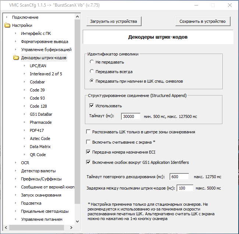Select the Не передавать radio option
Viewport: 239px width, 234px height.
(92, 62)
